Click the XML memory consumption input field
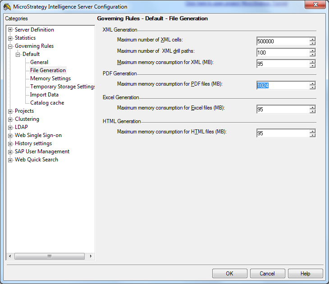The height and width of the screenshot is (284, 329). point(282,64)
